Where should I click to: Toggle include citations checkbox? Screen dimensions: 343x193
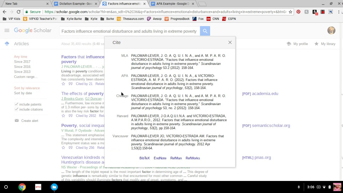click(16, 109)
